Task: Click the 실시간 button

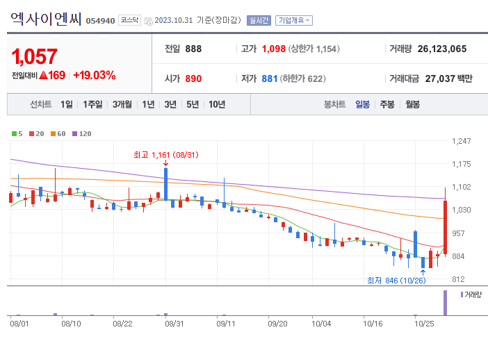Action: coord(259,21)
